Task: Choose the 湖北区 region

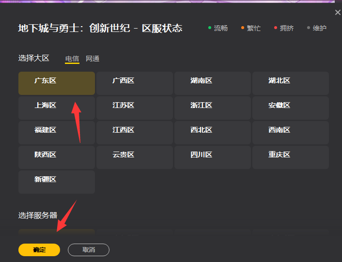Action: (x=291, y=83)
